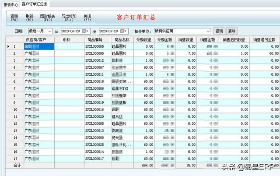
Task: Open the end date 2020-07-29 calendar picker
Action: (125, 31)
